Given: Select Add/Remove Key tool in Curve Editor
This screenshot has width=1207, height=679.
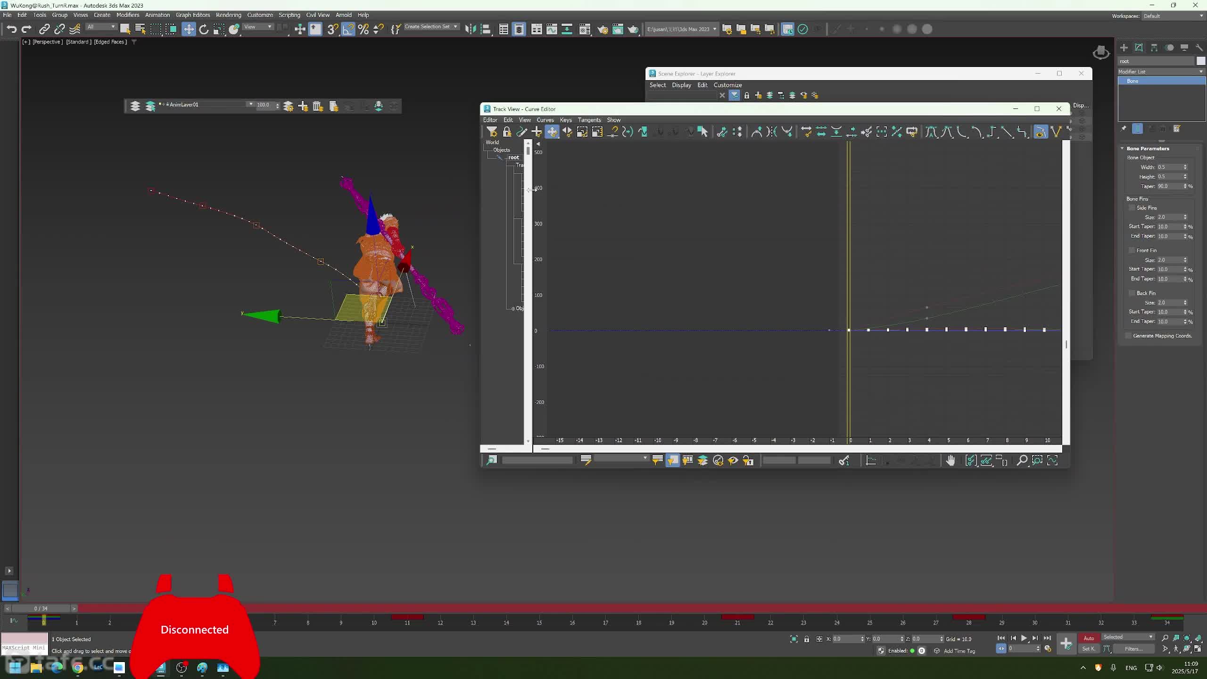Looking at the screenshot, I should [537, 132].
